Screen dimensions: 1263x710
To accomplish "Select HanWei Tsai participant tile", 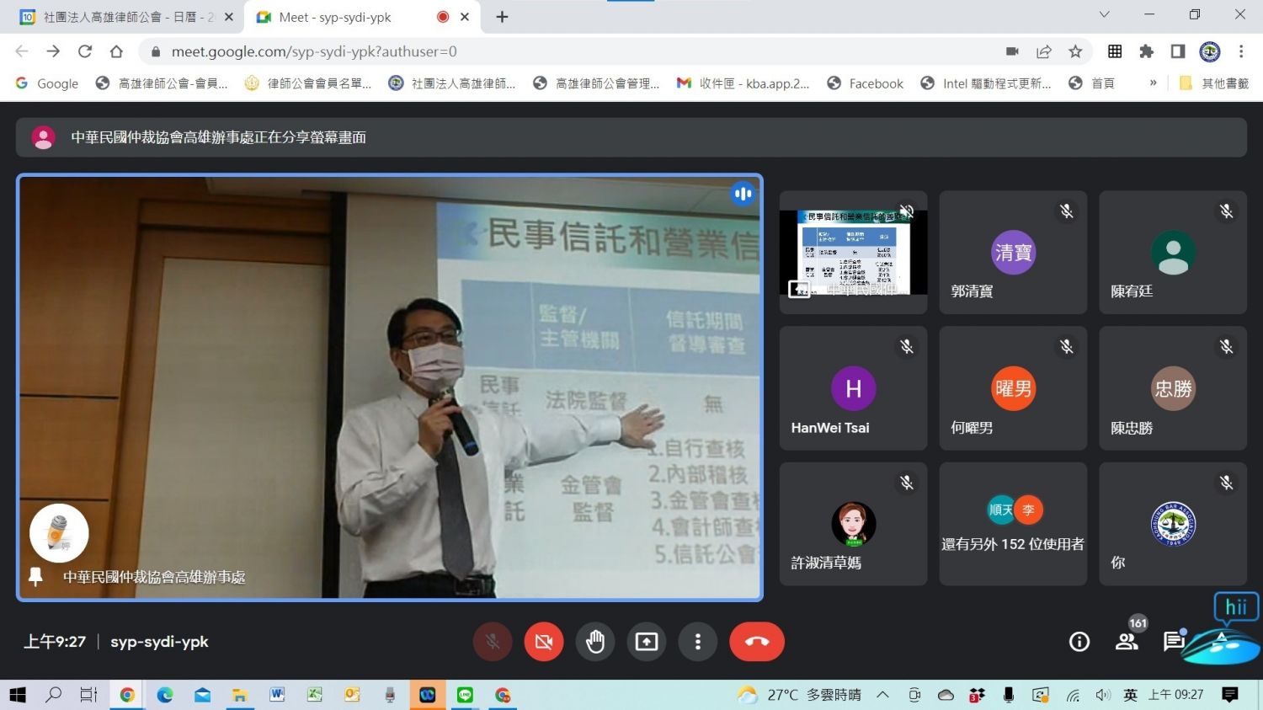I will pyautogui.click(x=853, y=388).
